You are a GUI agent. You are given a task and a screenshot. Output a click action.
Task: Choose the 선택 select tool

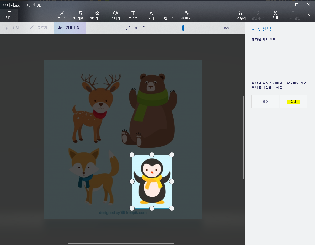pyautogui.click(x=12, y=28)
